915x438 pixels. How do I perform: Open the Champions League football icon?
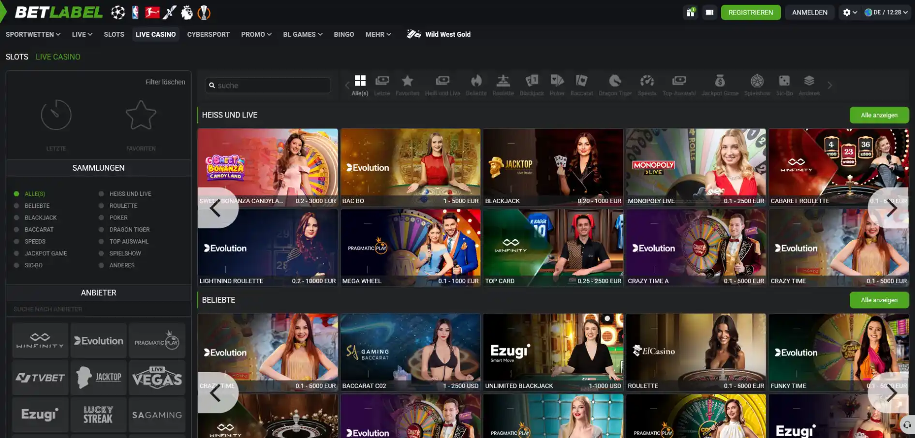coord(118,12)
